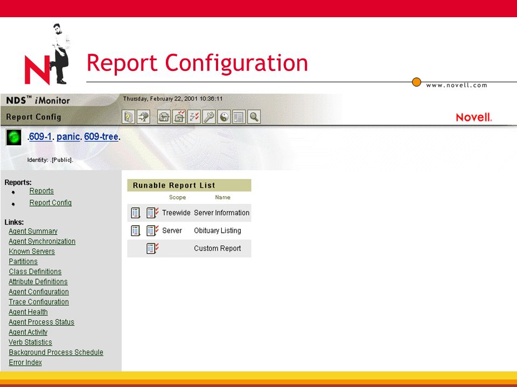Open Verb Statistics link
517x387 pixels.
[30, 342]
